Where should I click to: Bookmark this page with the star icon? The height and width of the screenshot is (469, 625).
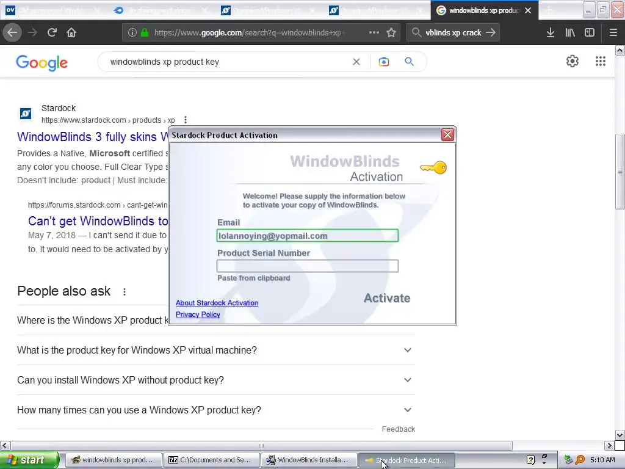tap(391, 33)
